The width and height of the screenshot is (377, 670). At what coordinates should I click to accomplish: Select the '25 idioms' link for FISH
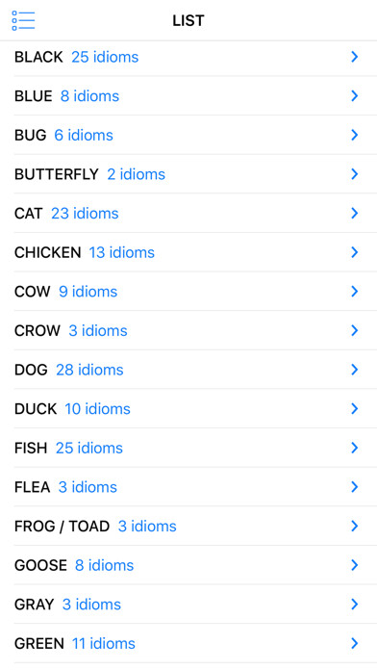coord(89,448)
